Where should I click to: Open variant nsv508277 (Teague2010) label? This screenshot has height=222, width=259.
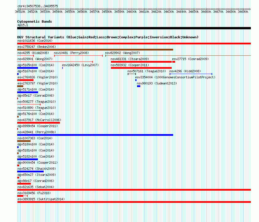(37, 102)
